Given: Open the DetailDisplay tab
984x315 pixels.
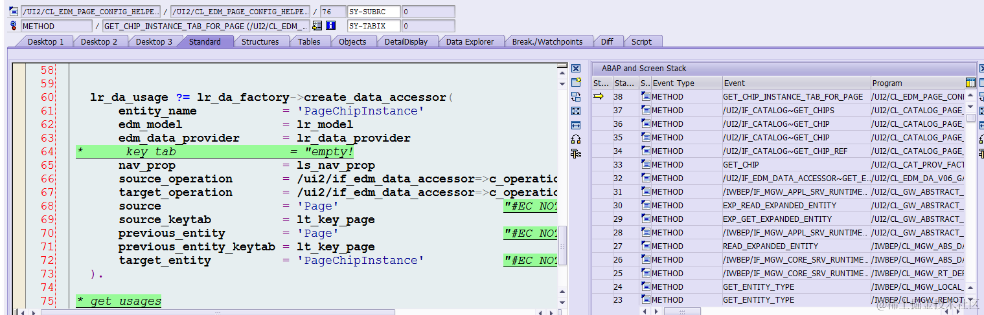Looking at the screenshot, I should tap(406, 41).
